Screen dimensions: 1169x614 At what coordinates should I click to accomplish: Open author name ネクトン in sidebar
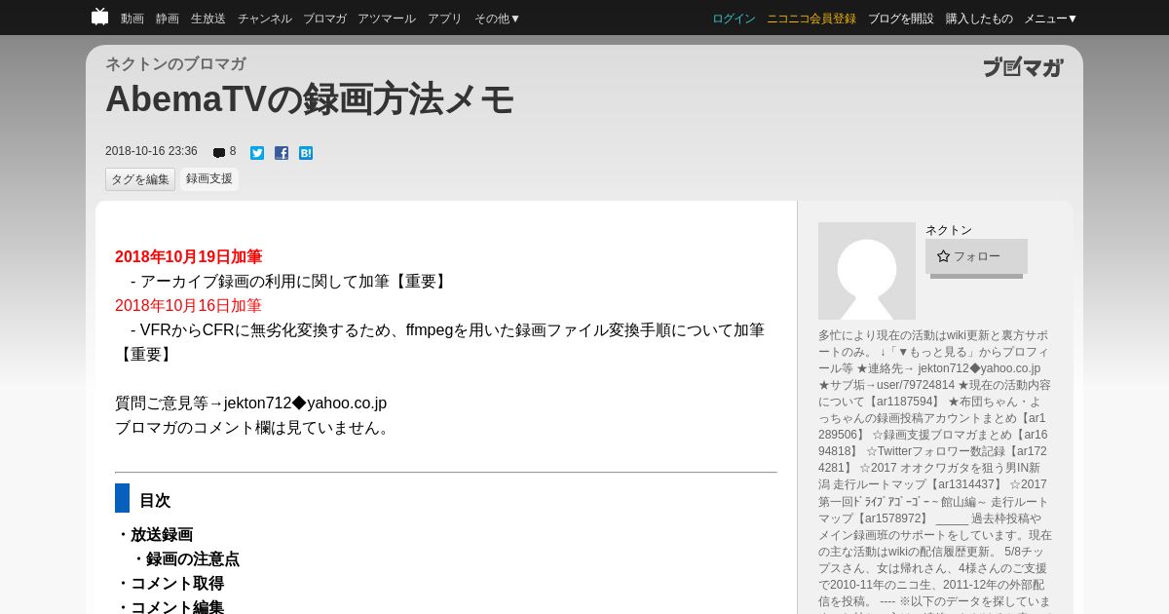pos(949,230)
